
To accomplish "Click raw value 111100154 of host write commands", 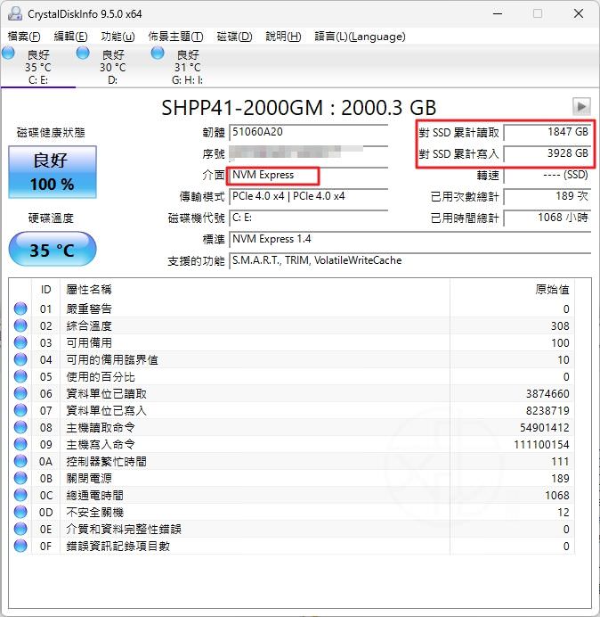I will [541, 444].
